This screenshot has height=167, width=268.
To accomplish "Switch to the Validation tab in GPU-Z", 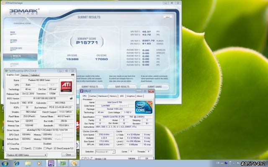I will coord(35,75).
